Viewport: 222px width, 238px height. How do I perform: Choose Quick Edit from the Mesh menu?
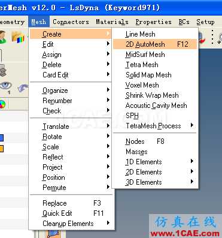[x=71, y=213]
